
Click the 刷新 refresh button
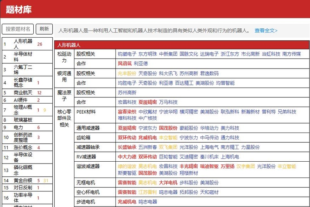pyautogui.click(x=44, y=29)
